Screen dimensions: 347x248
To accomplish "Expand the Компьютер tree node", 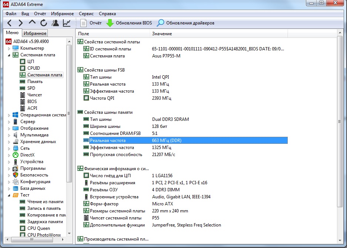I will click(9, 48).
